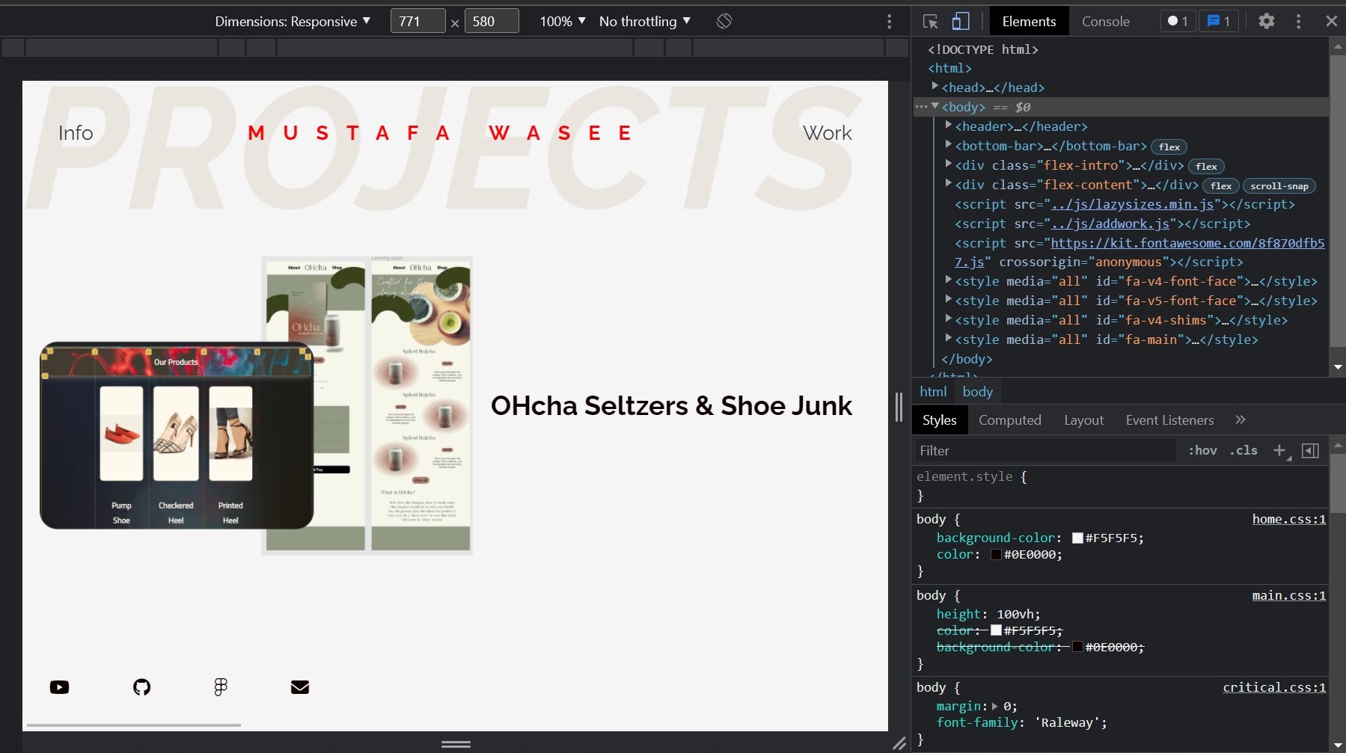The image size is (1346, 753).
Task: Click the #F5F5F5 background-color swatch in home.css
Action: click(x=1077, y=538)
